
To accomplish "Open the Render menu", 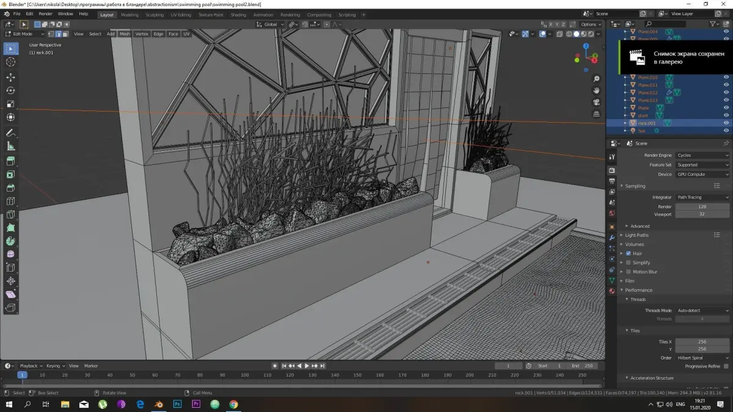I will [x=46, y=13].
